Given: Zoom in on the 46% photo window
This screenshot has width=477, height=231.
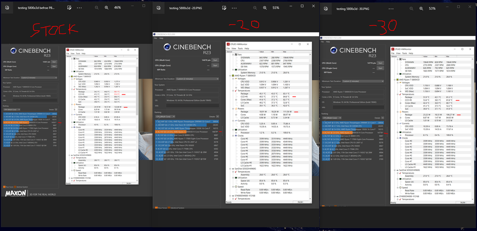Looking at the screenshot, I should [x=107, y=7].
